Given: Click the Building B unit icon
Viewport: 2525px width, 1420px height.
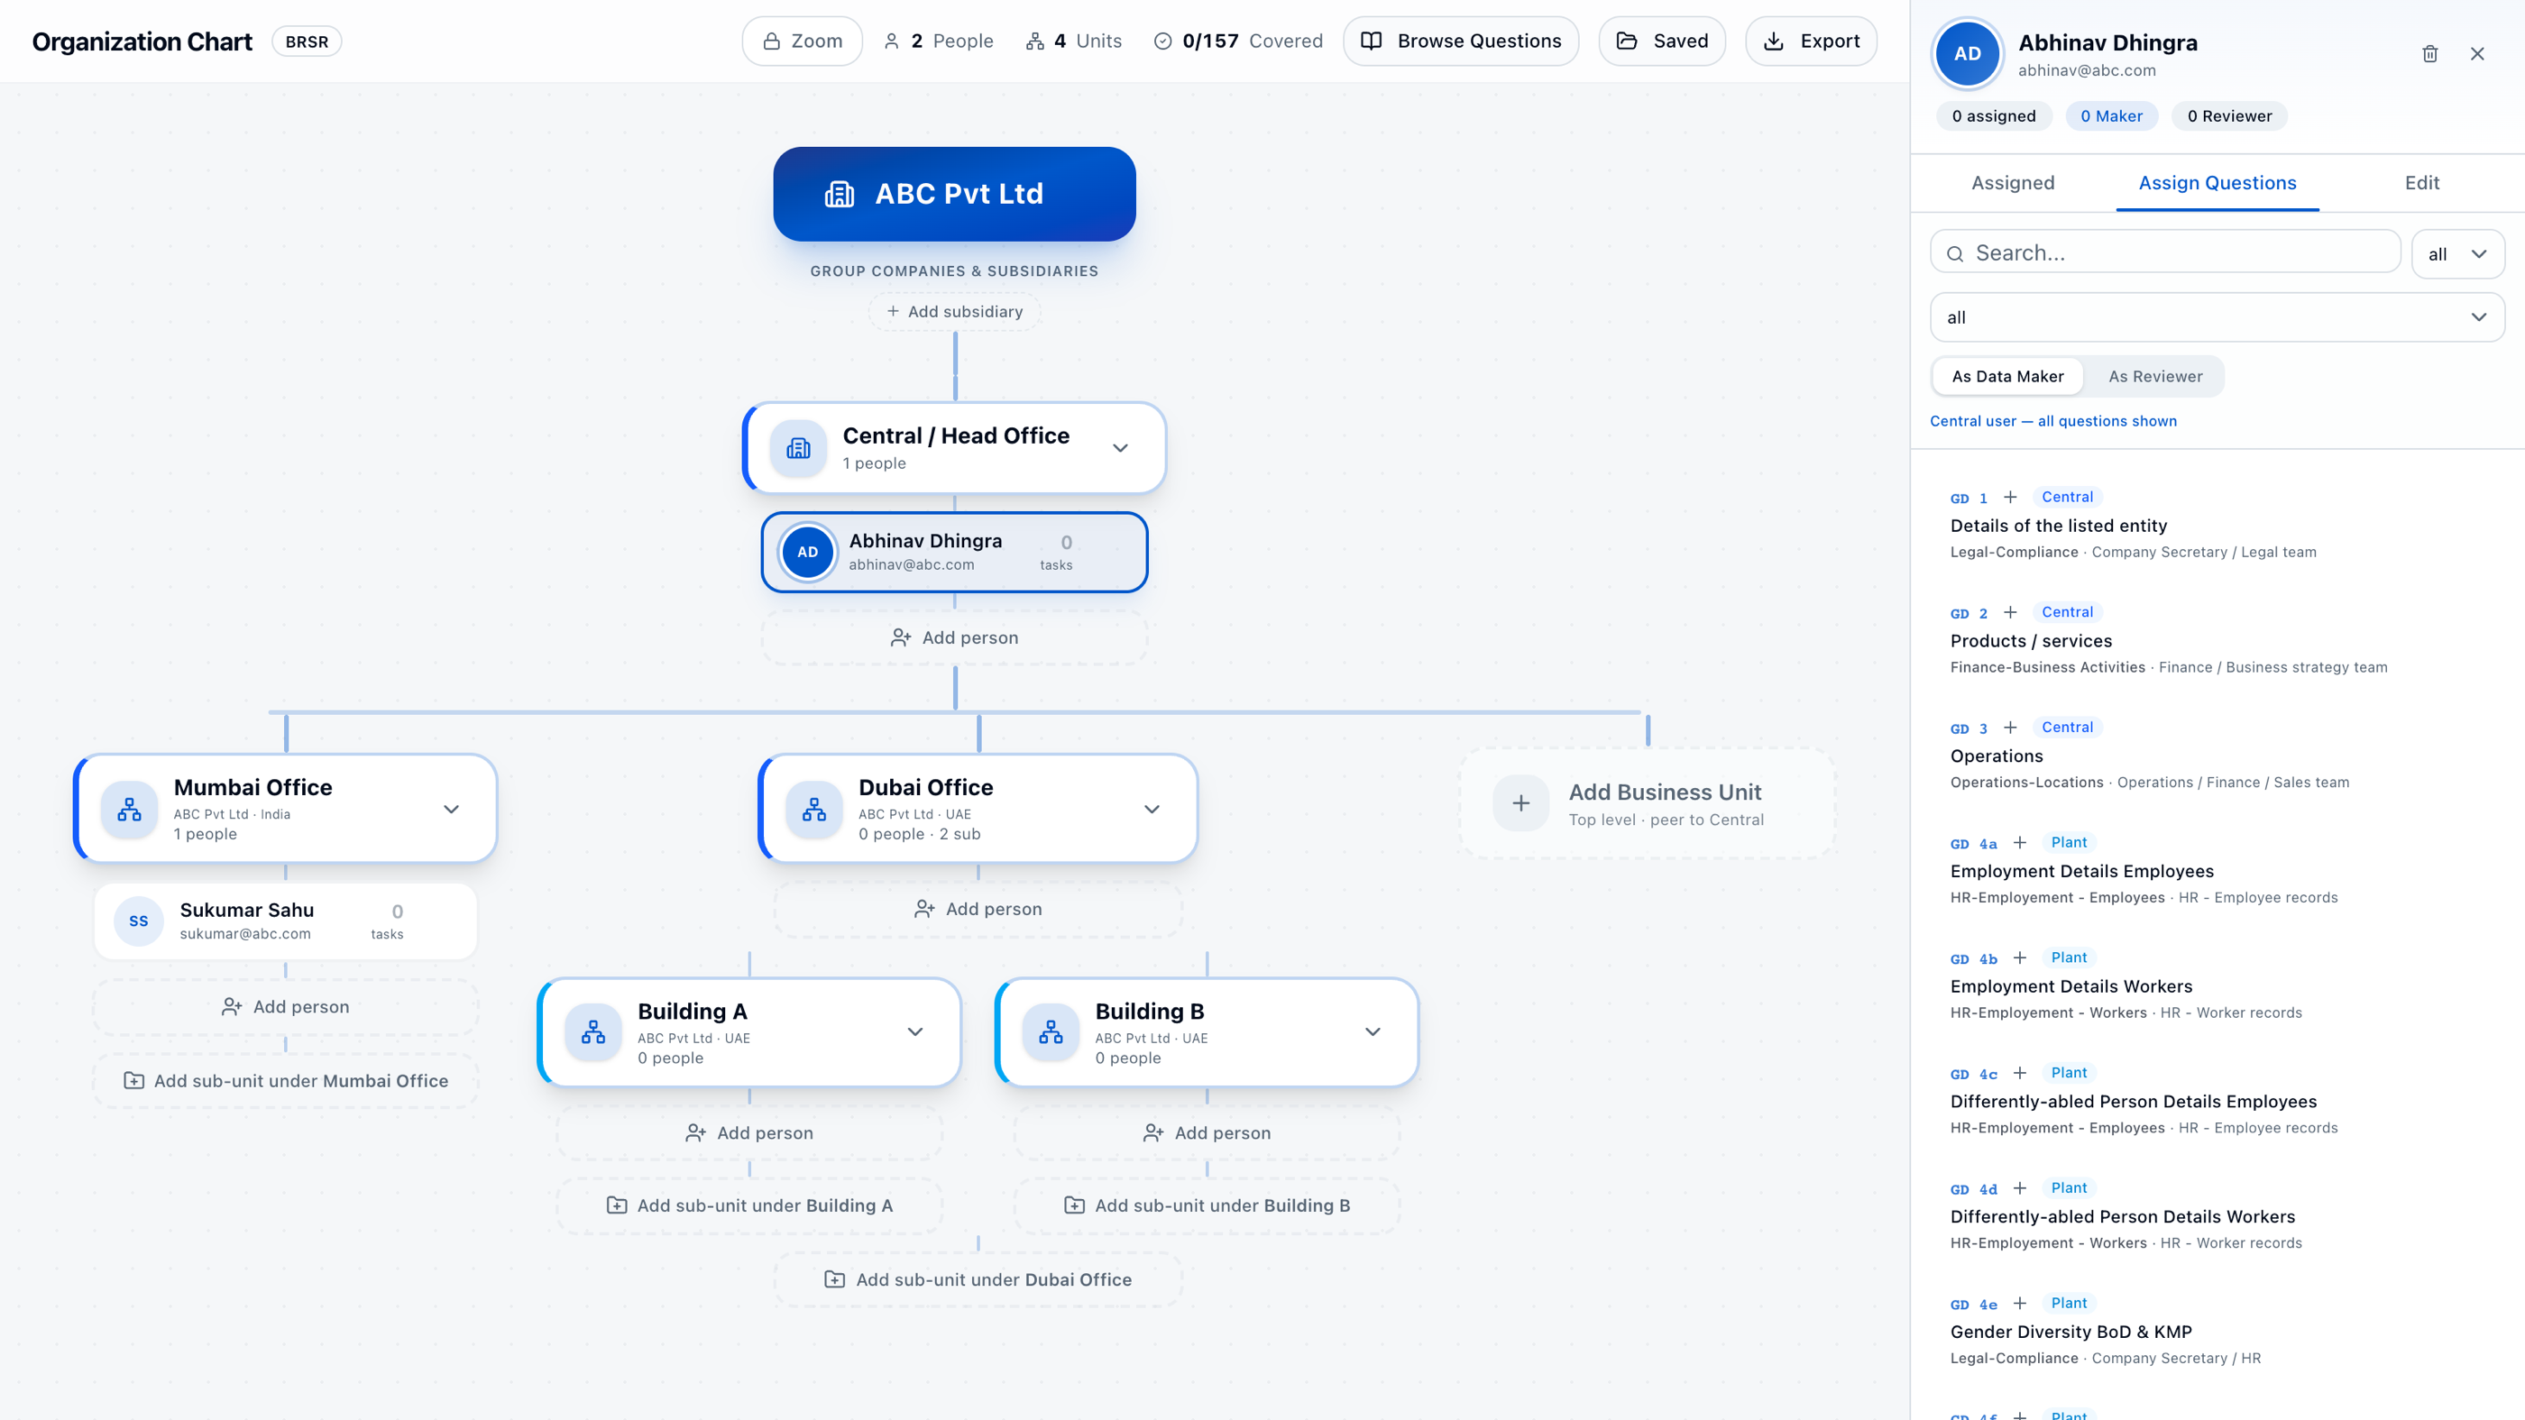Looking at the screenshot, I should click(x=1051, y=1032).
